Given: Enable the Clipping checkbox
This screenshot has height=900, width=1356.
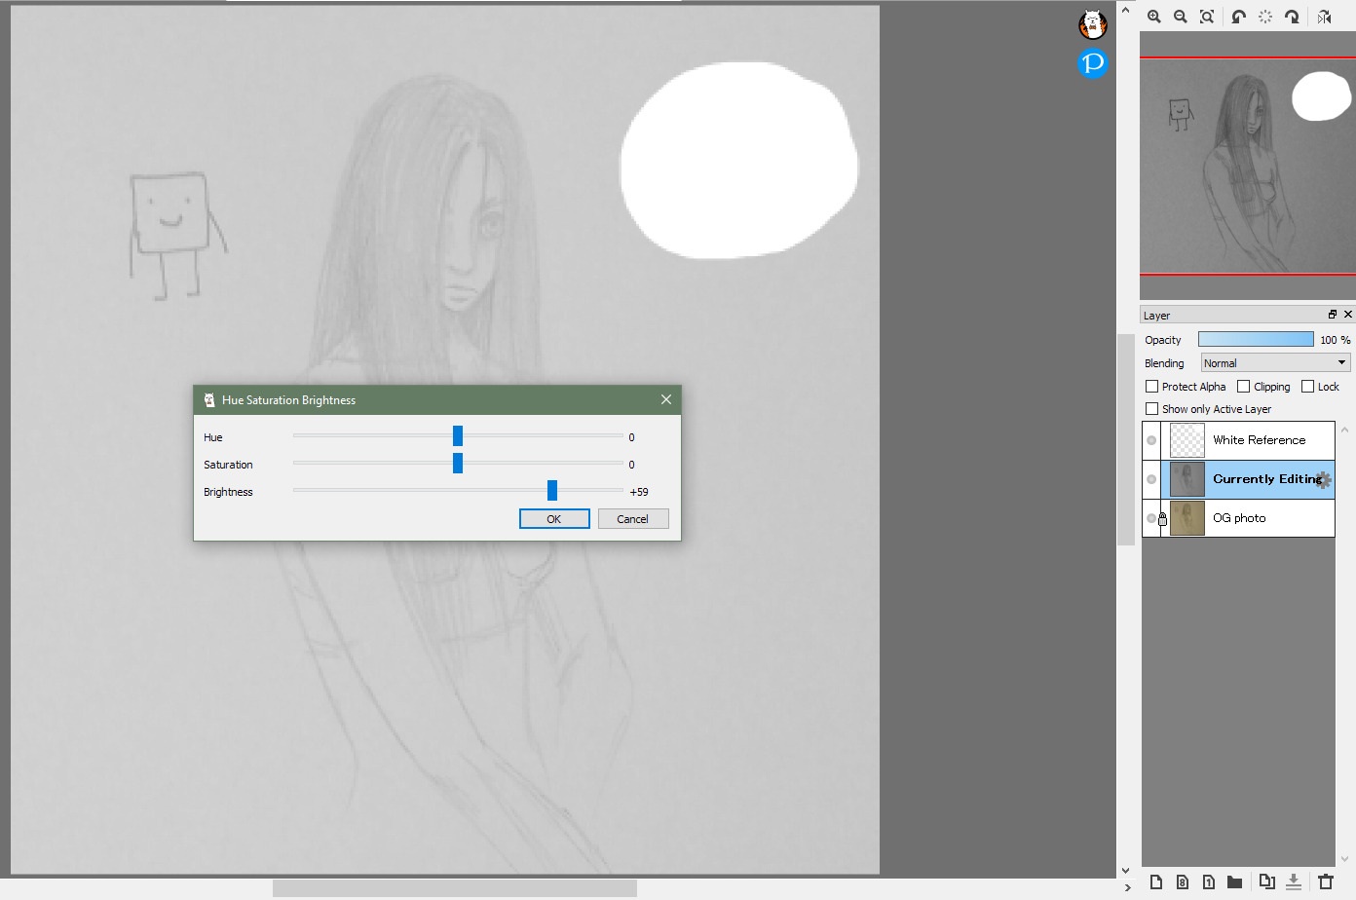Looking at the screenshot, I should pos(1243,387).
